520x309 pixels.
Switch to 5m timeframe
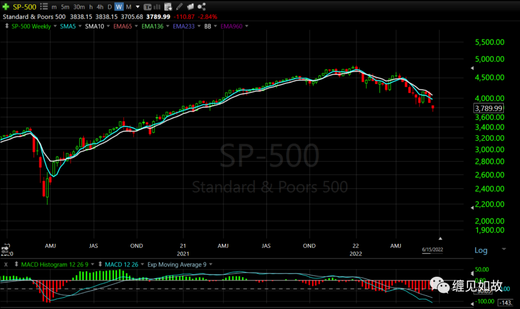click(65, 7)
